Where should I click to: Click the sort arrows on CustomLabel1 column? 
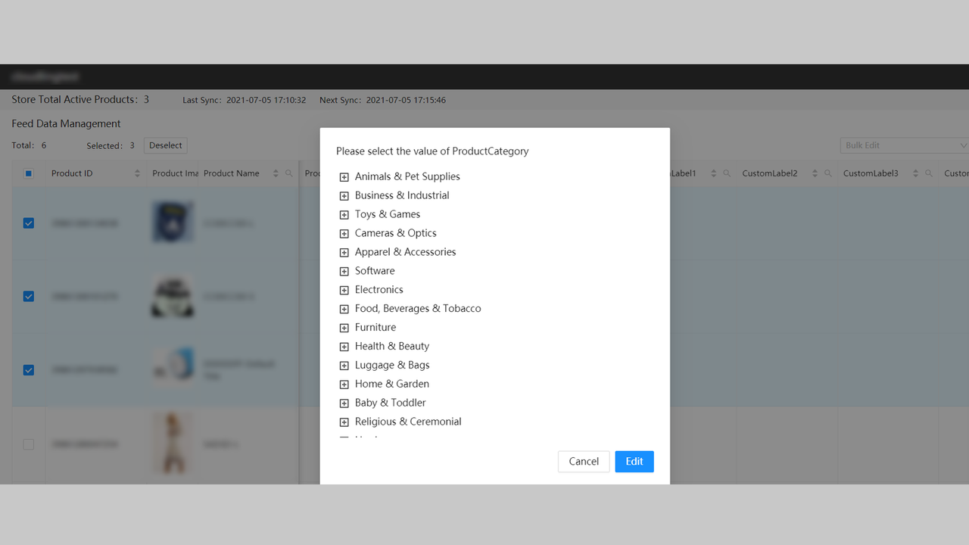(x=712, y=173)
